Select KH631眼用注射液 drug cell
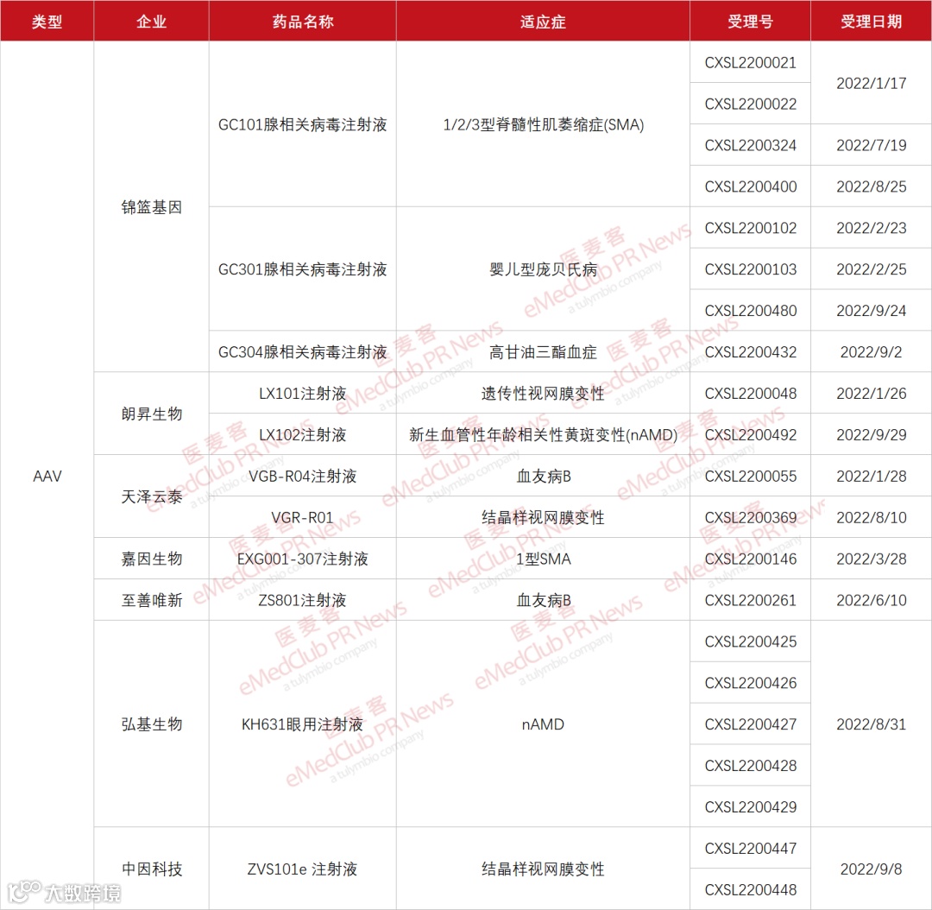 (x=303, y=724)
